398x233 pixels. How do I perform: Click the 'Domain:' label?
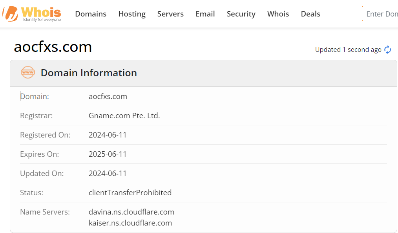(35, 96)
